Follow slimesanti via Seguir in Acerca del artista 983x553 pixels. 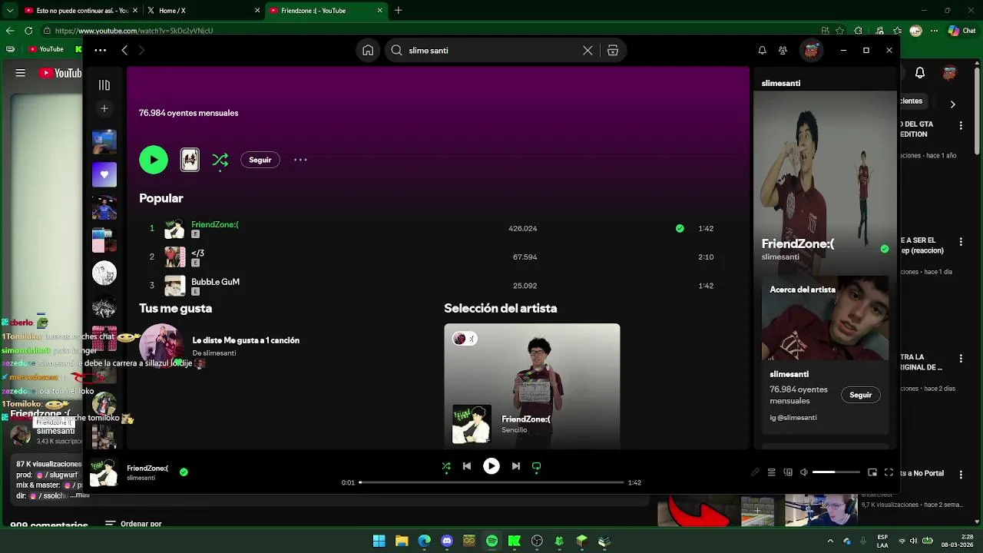(x=861, y=395)
